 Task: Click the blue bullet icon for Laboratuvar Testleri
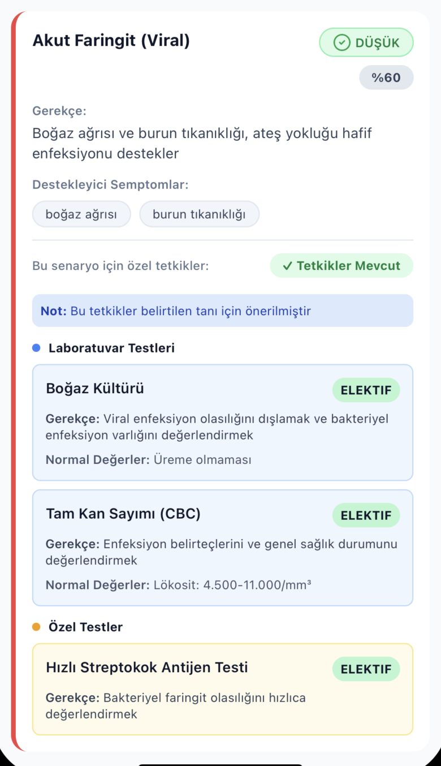[36, 348]
